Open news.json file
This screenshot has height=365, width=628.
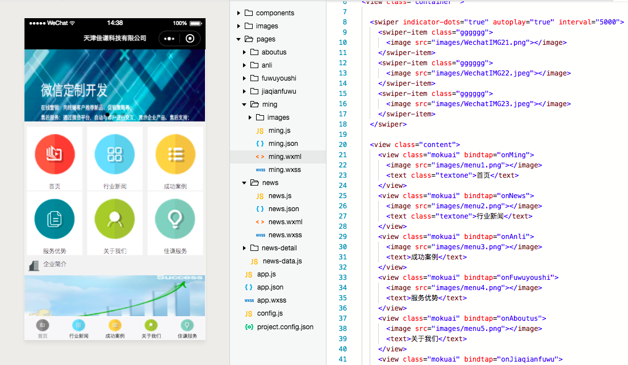[283, 208]
